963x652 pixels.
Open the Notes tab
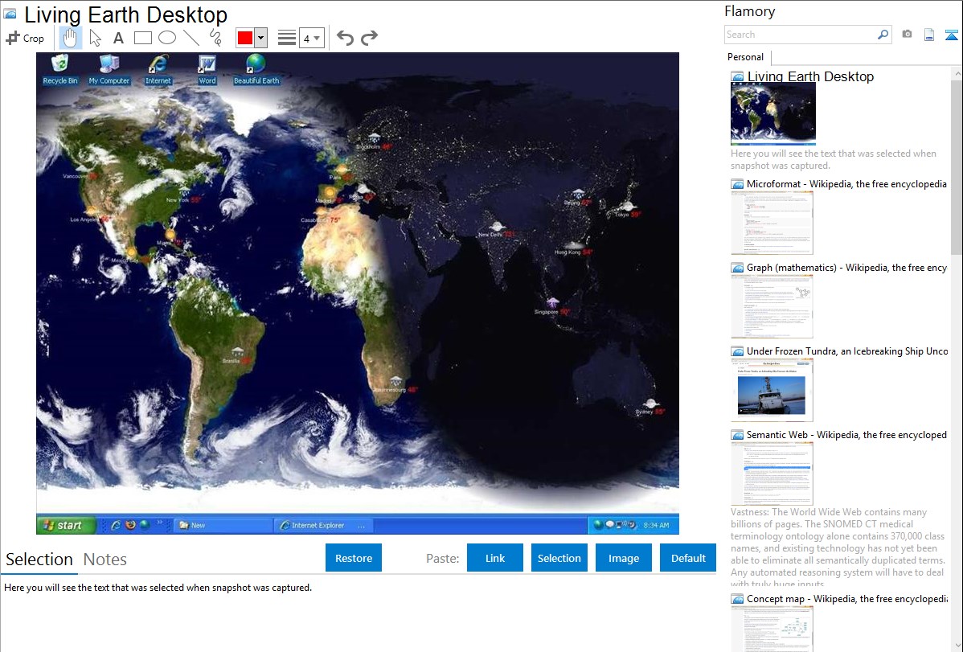point(105,560)
